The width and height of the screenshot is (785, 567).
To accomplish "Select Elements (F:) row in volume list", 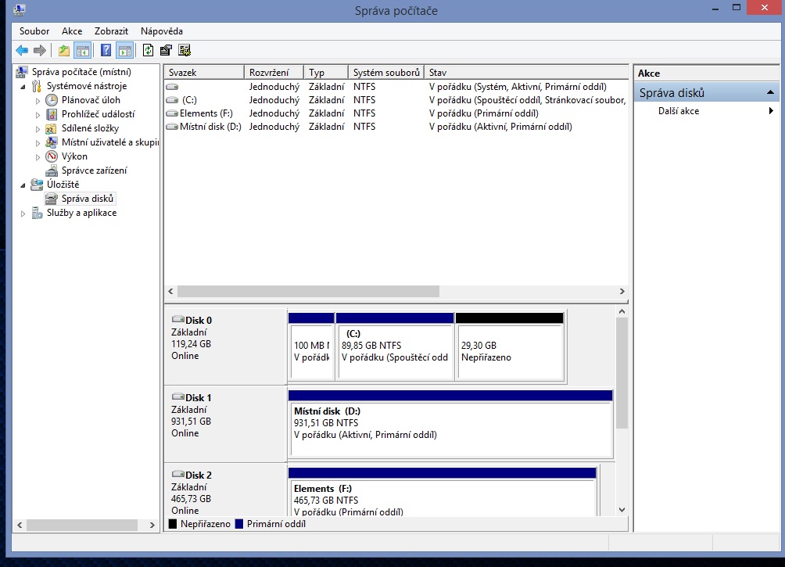I will [206, 113].
